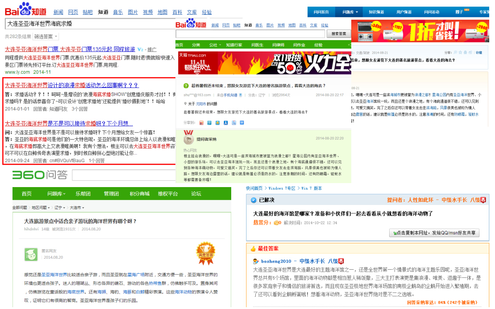495x309 pixels.
Task: Click the avatar icon before bosheng2010
Action: tap(256, 261)
